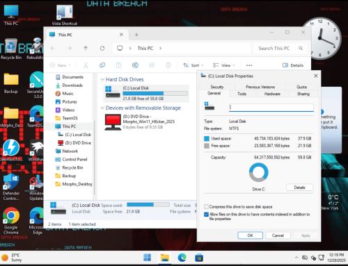The height and width of the screenshot is (266, 348).
Task: Select (C:) Local Disk in navigation tree
Action: 74,135
